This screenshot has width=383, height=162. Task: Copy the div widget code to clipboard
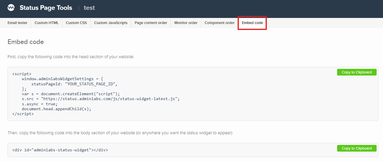tap(357, 148)
